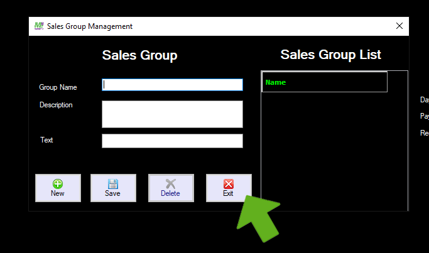Click the green plus icon on New
429x253 pixels.
58,184
